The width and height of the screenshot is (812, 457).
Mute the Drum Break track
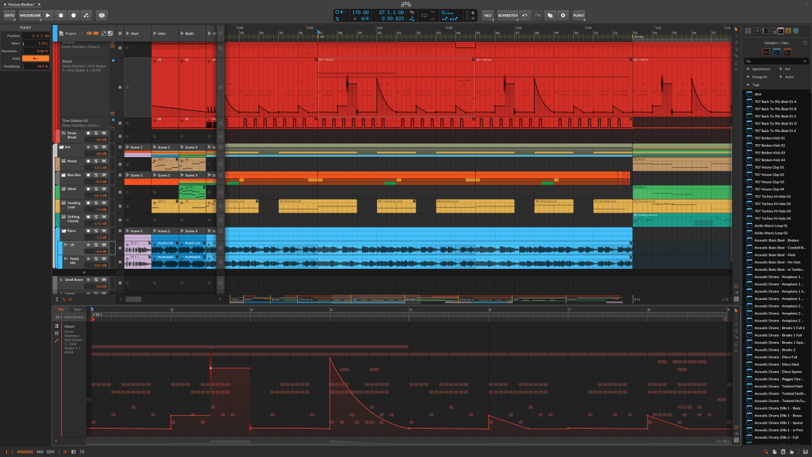pyautogui.click(x=104, y=133)
